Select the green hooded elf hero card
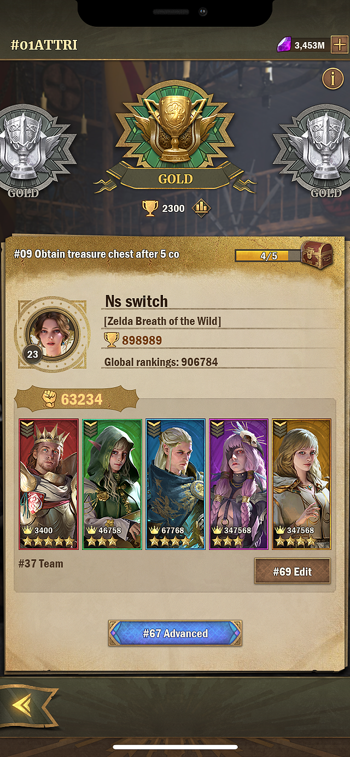Image resolution: width=350 pixels, height=757 pixels. 112,484
